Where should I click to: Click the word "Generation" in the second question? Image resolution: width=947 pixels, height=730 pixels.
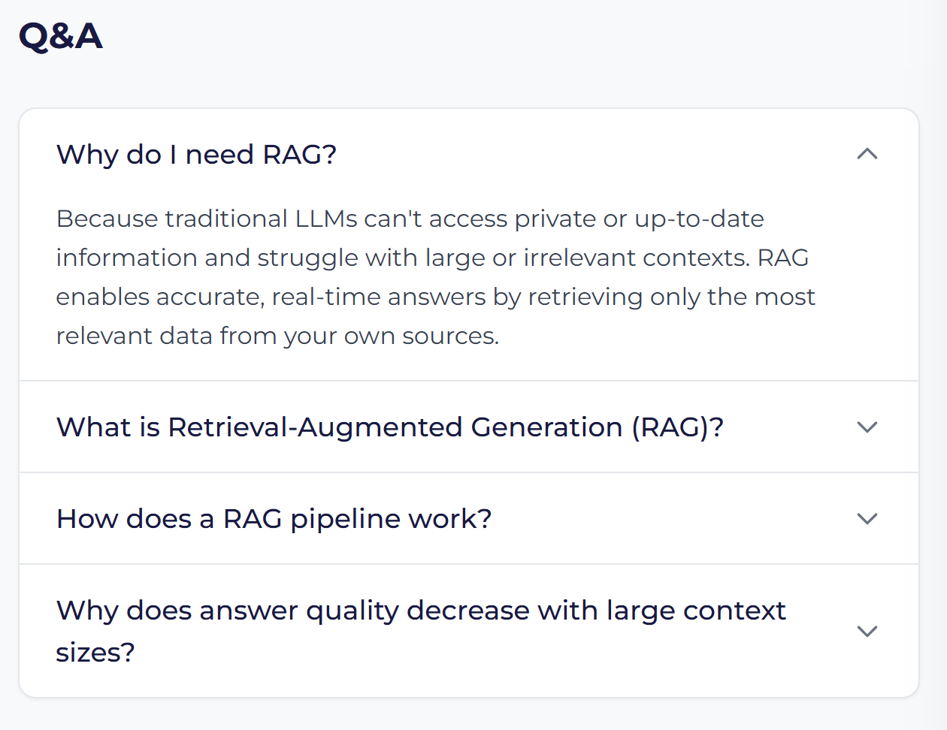coord(546,427)
